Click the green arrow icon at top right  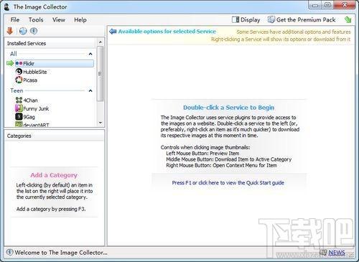(x=348, y=19)
